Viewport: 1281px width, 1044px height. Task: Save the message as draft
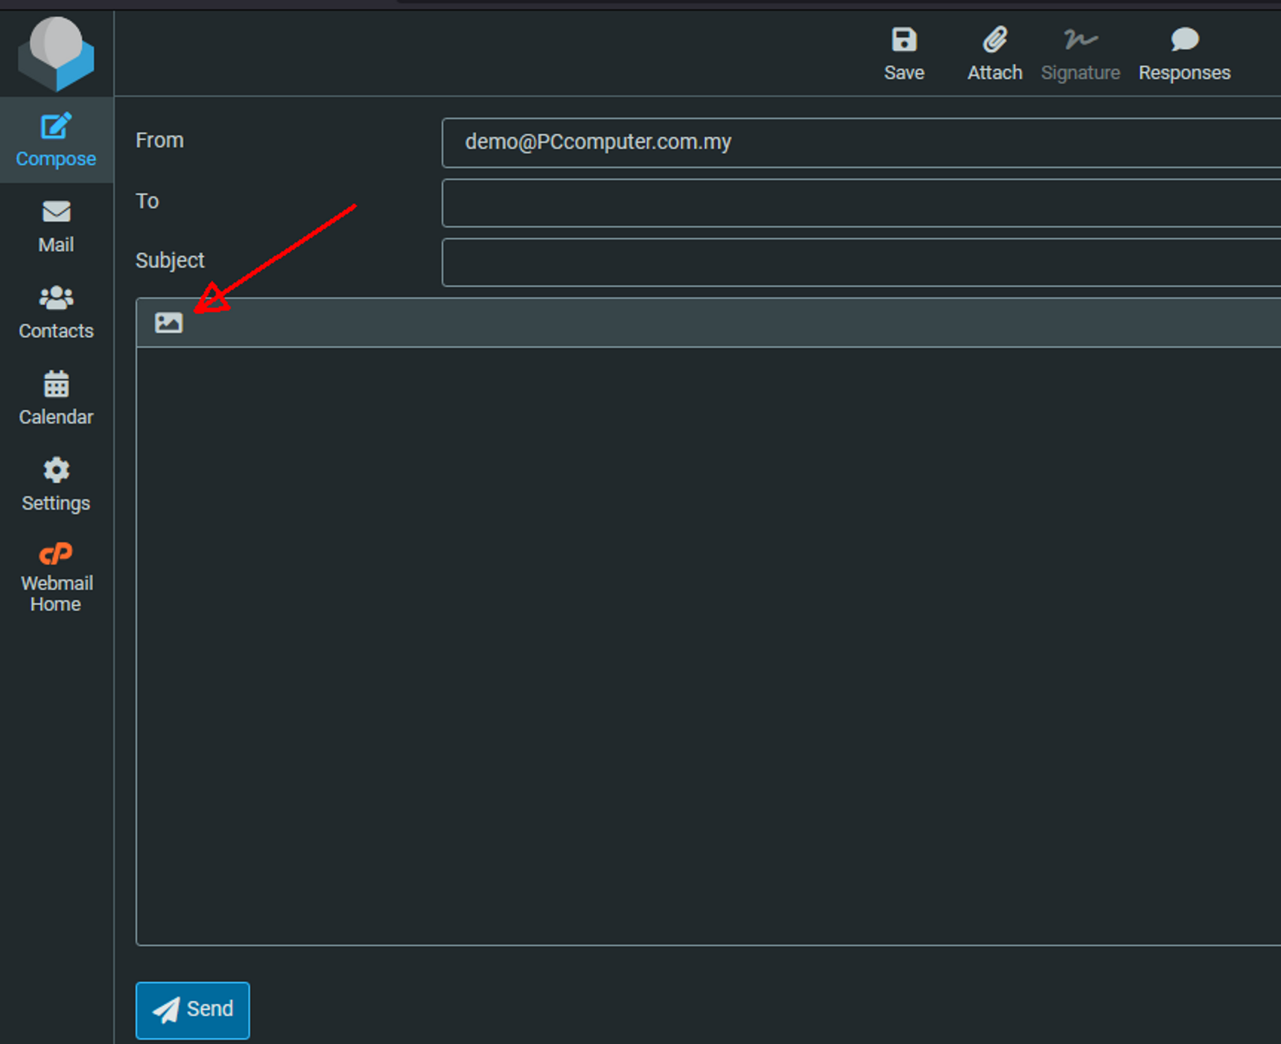pyautogui.click(x=903, y=54)
